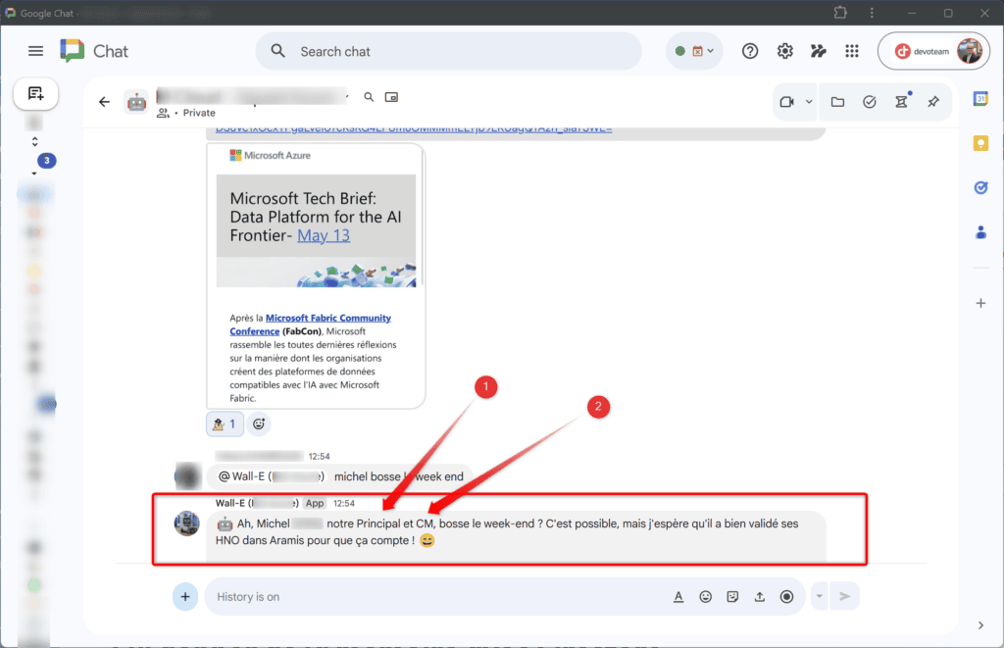Screen dimensions: 1004x648
Task: Open the status indicator dropdown
Action: pos(694,51)
